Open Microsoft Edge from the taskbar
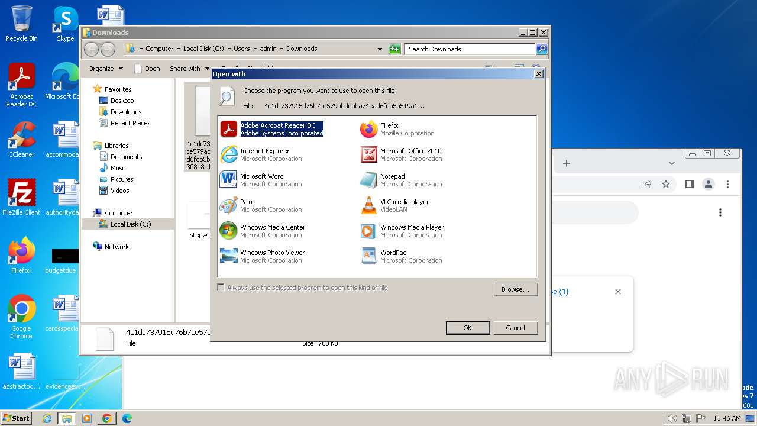The image size is (757, 426). pyautogui.click(x=127, y=418)
